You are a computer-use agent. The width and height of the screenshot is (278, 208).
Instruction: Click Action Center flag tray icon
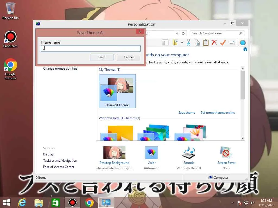point(239,203)
